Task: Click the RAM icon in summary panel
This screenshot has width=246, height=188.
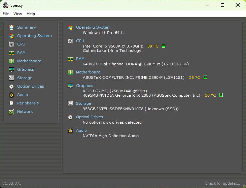Action: (x=70, y=59)
